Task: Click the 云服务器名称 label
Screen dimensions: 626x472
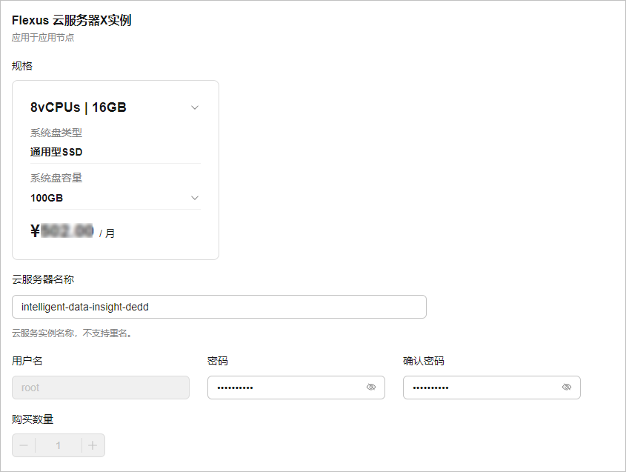Action: [43, 279]
